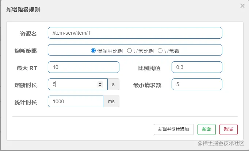Viewport: 249px width, 151px height.
Task: Click the 最小请求数 input field
Action: click(197, 84)
